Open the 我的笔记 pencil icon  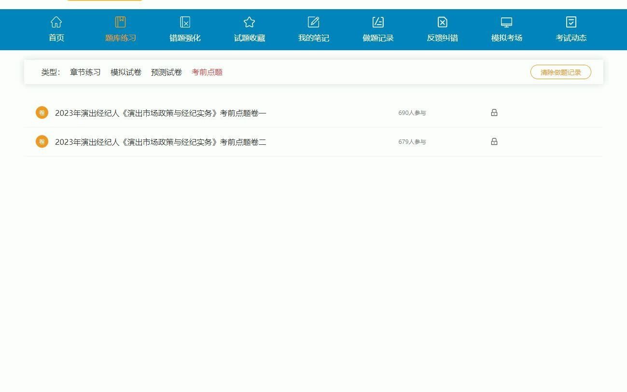click(x=314, y=22)
